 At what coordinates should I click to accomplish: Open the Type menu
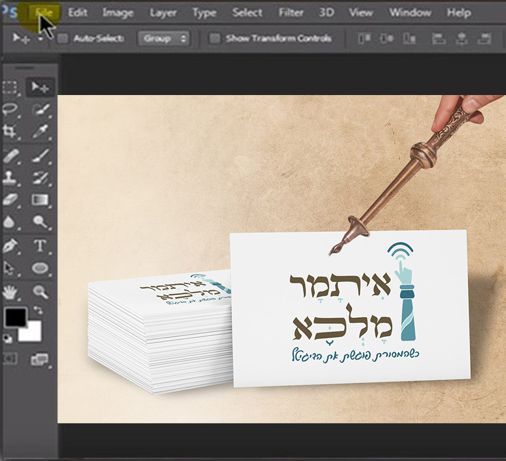(204, 13)
